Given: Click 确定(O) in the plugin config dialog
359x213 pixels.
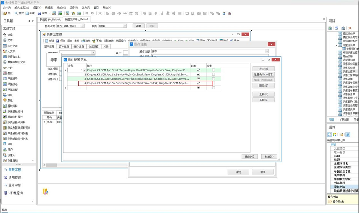Looking at the screenshot, I should 250,156.
